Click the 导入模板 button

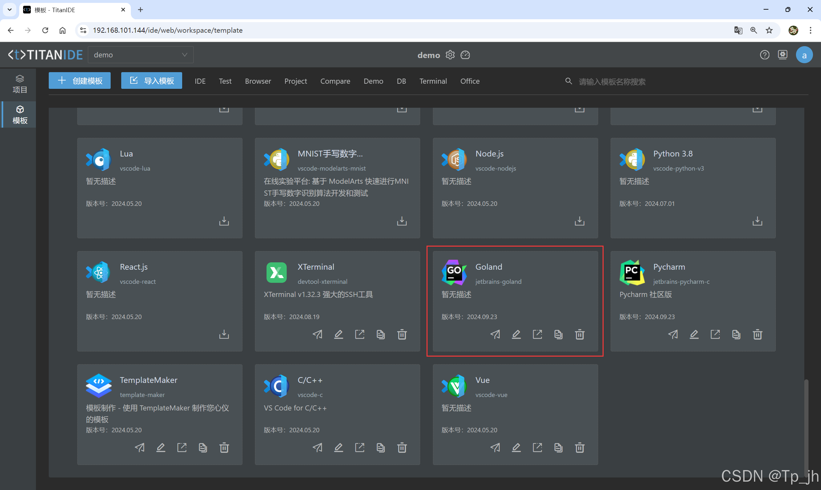click(151, 80)
